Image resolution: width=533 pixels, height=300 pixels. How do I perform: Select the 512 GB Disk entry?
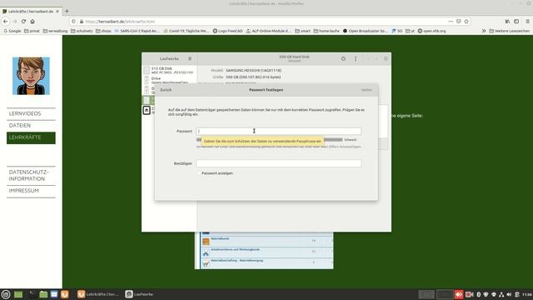pyautogui.click(x=170, y=70)
